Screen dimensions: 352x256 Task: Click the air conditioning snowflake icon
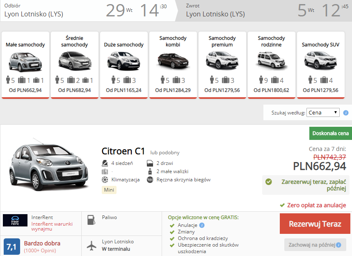(x=105, y=180)
